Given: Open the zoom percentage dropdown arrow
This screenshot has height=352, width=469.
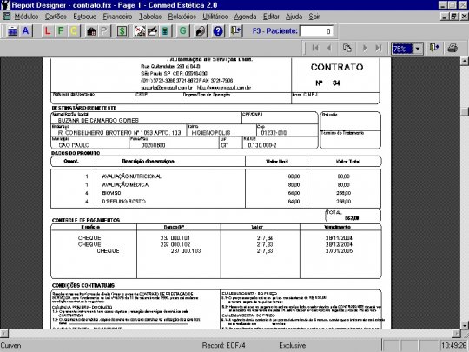Looking at the screenshot, I should (x=418, y=48).
